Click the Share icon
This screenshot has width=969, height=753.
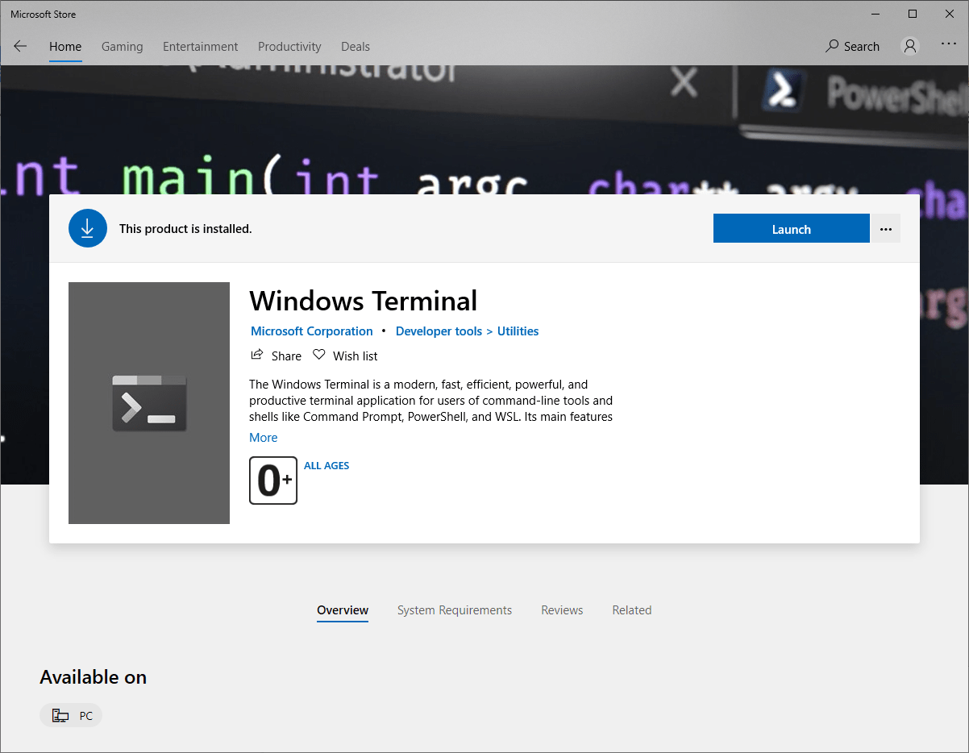pyautogui.click(x=257, y=356)
